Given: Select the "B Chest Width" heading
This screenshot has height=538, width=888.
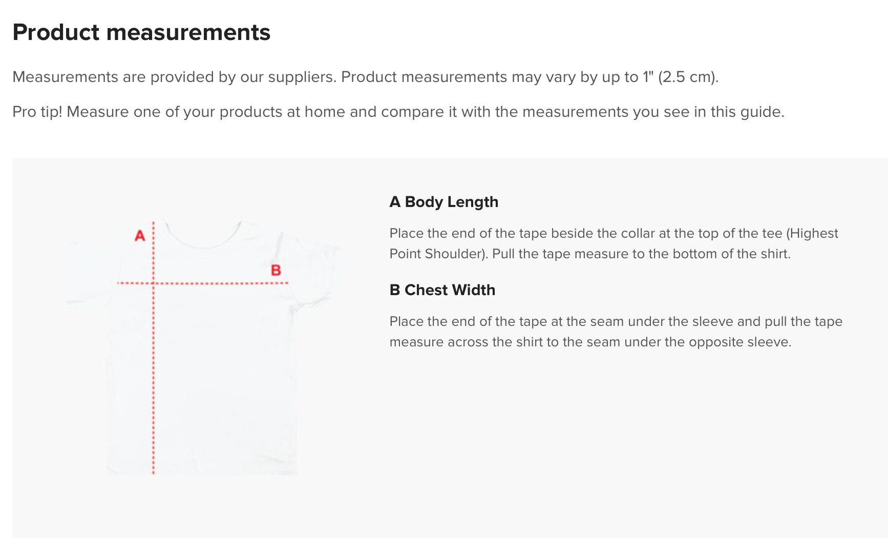Looking at the screenshot, I should click(442, 290).
